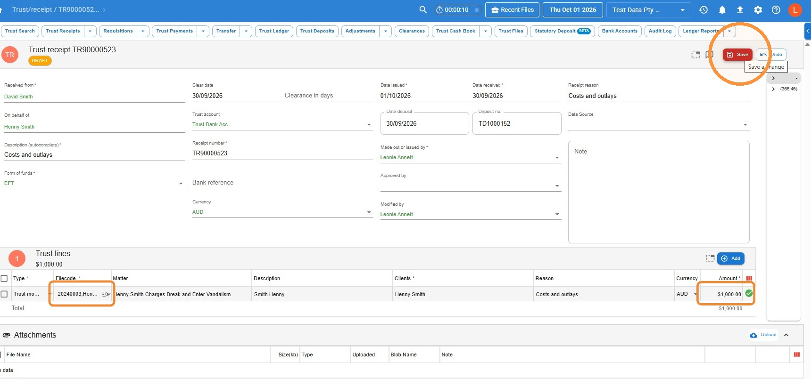Image resolution: width=811 pixels, height=379 pixels.
Task: Open the activity history clock icon
Action: pyautogui.click(x=703, y=10)
